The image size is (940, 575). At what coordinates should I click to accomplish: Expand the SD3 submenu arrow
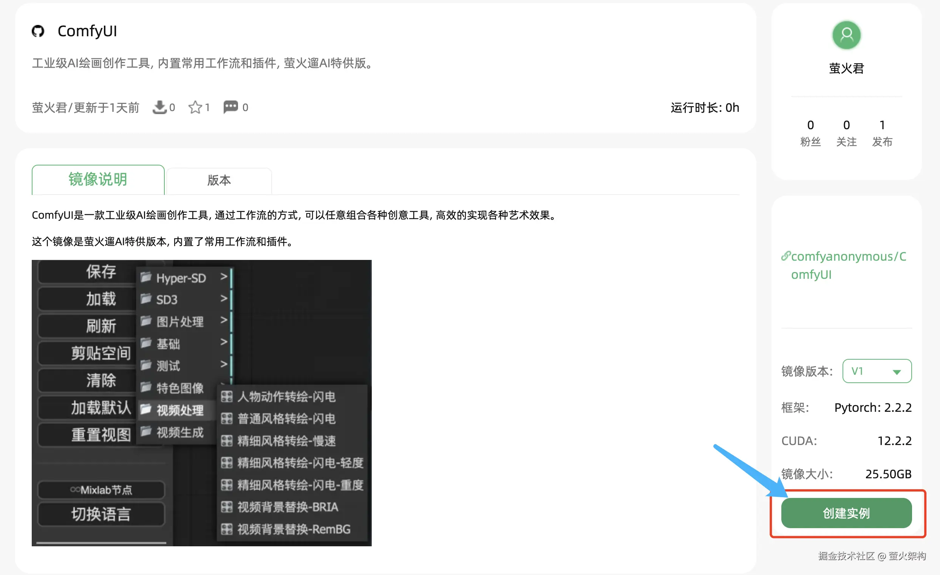224,298
